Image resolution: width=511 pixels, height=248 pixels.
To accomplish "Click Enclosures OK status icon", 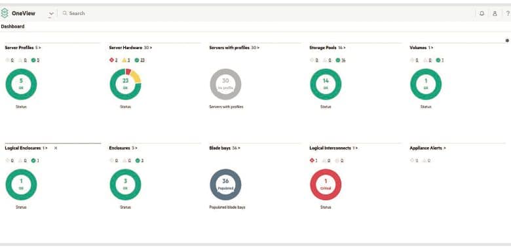I will [138, 160].
